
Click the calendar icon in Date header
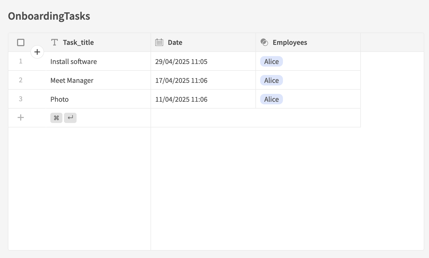pos(159,42)
